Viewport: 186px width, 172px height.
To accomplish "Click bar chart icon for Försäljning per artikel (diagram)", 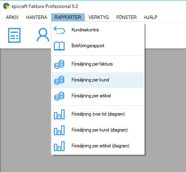I will (x=59, y=146).
